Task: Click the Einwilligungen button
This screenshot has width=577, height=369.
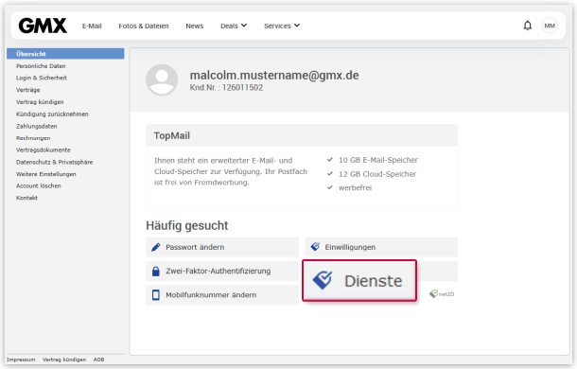Action: (x=381, y=247)
